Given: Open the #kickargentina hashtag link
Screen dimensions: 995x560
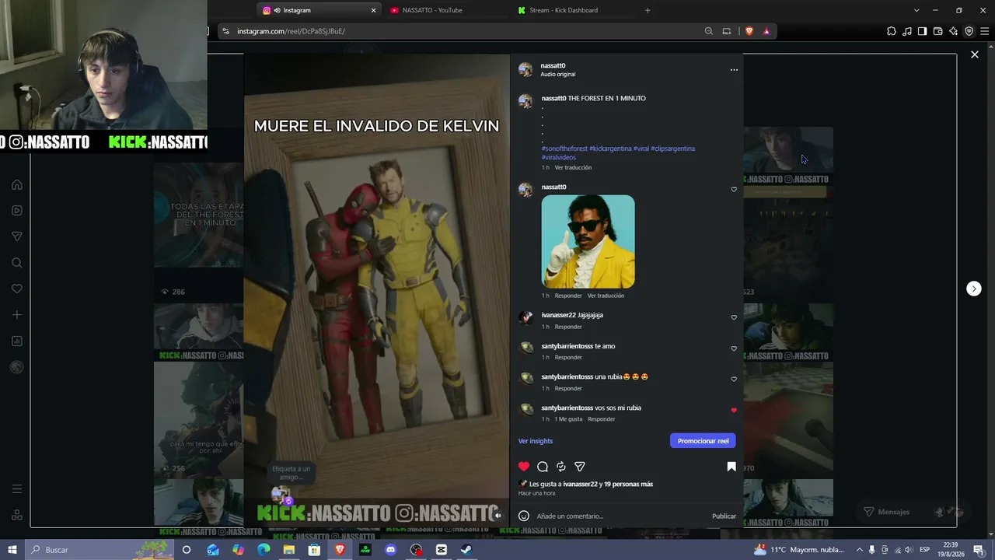Looking at the screenshot, I should pos(610,149).
